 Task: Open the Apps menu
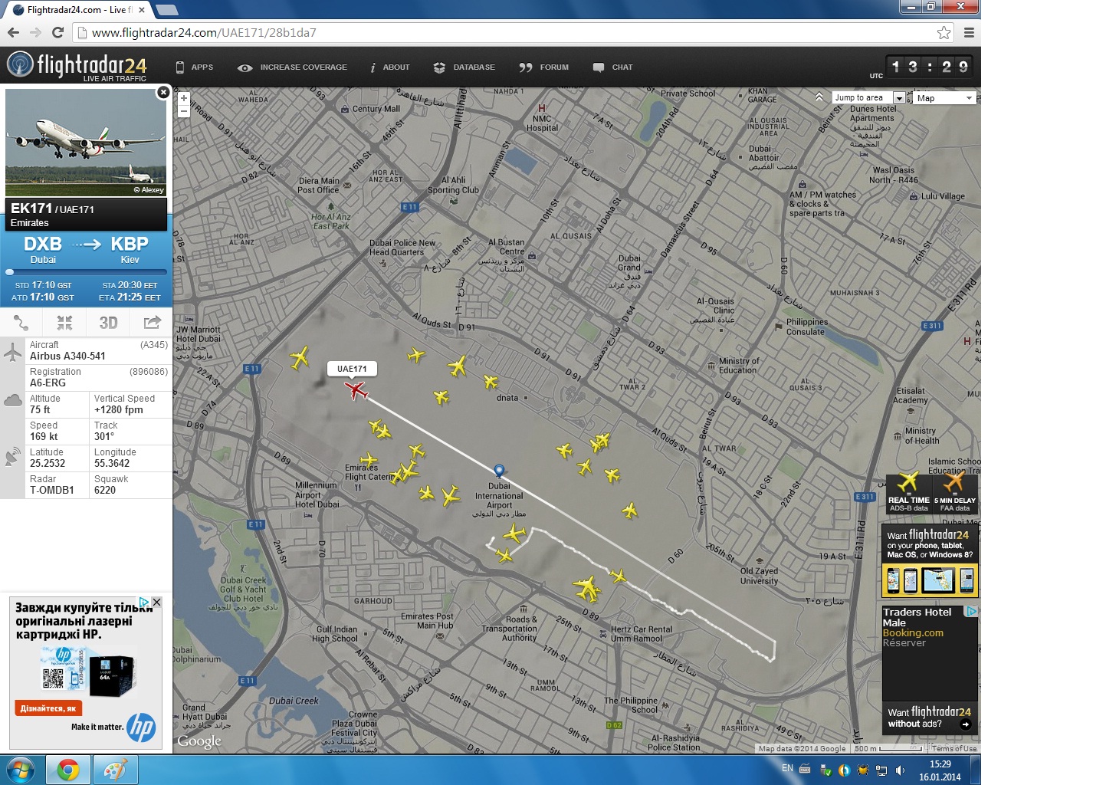pyautogui.click(x=194, y=67)
